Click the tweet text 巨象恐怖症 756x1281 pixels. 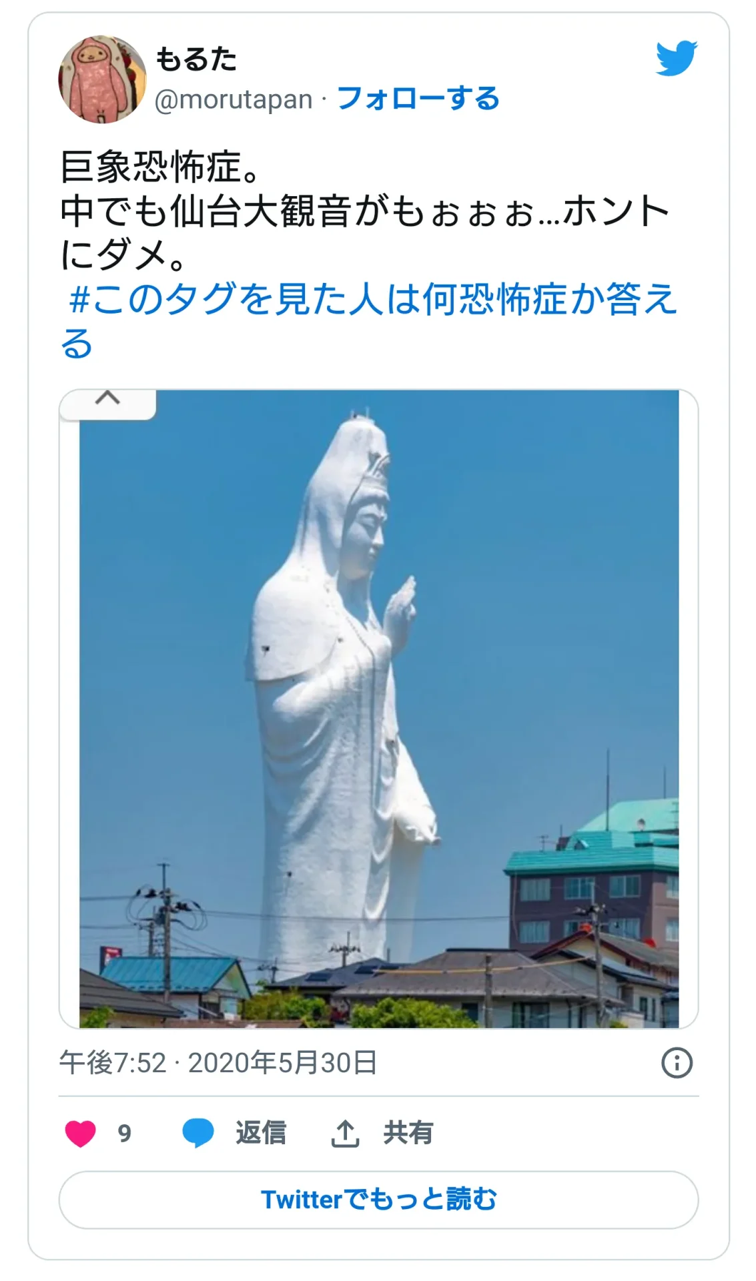coord(161,167)
